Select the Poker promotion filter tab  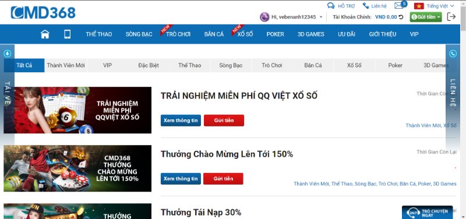(396, 65)
